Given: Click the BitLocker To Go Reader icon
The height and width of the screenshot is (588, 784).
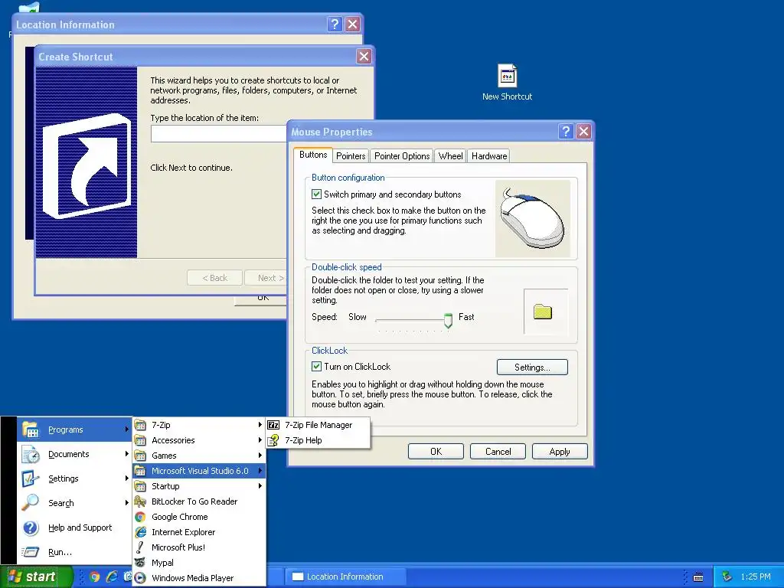Looking at the screenshot, I should pos(141,501).
